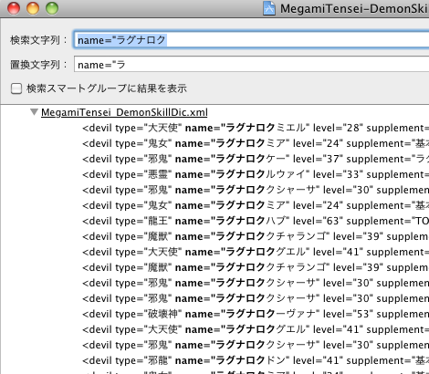Image resolution: width=429 pixels, height=374 pixels.
Task: Click the 検索文字列 label
Action: coord(38,40)
